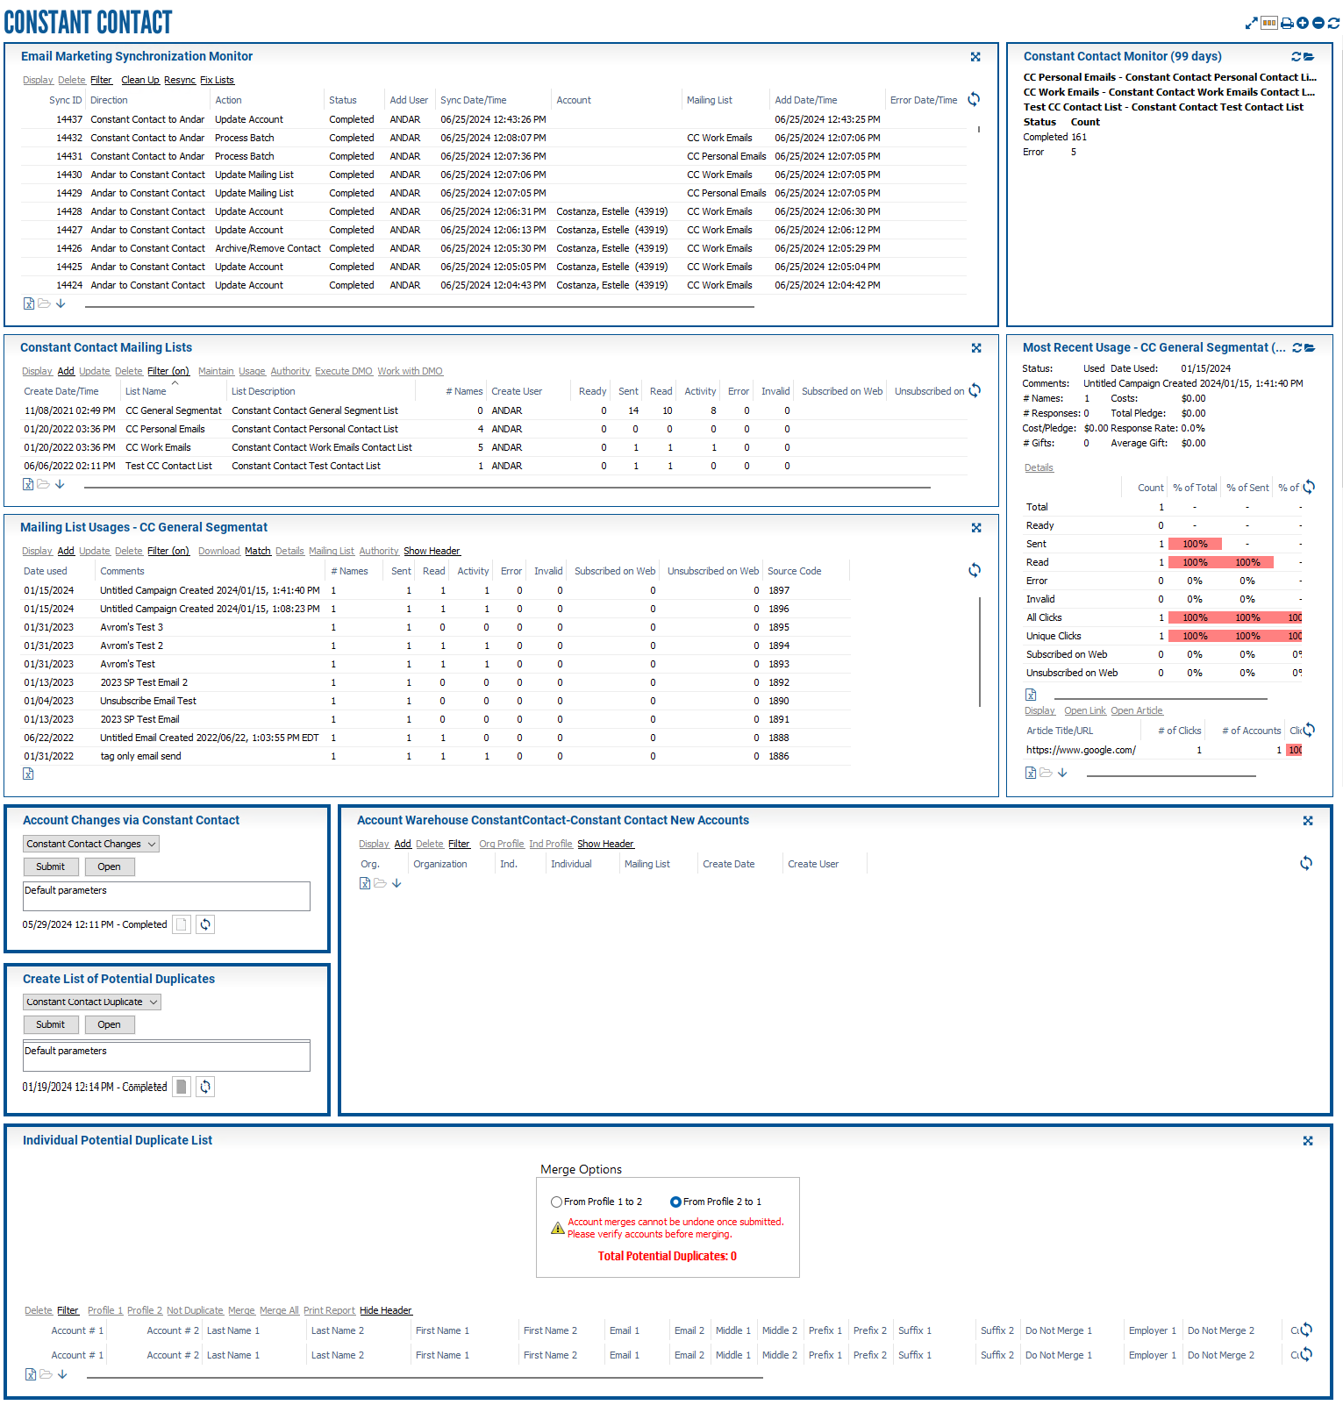The image size is (1343, 1405).
Task: Refresh the Mailing Lists grid
Action: pyautogui.click(x=975, y=390)
